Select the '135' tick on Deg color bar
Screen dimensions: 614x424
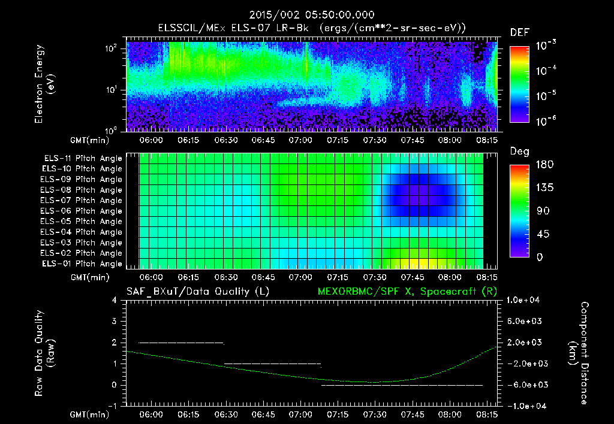544,187
